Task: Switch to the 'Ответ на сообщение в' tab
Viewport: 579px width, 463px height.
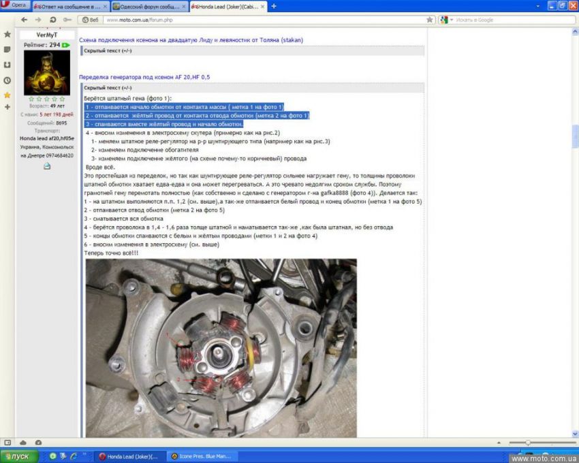Action: click(x=70, y=6)
